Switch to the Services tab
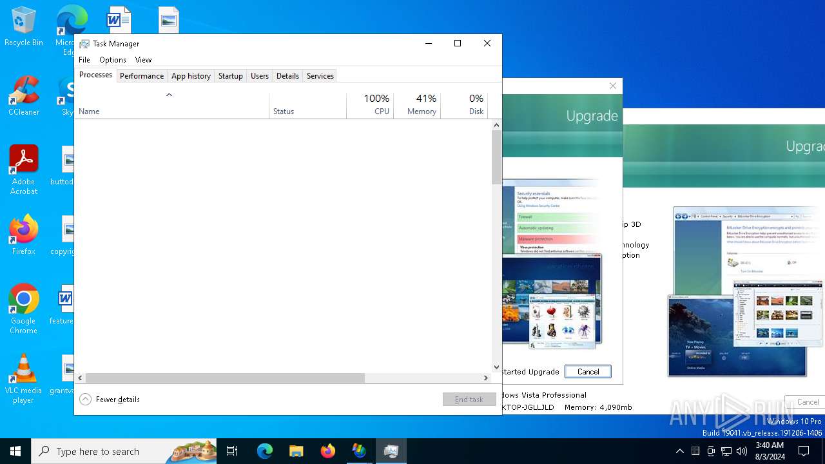This screenshot has width=825, height=464. (x=320, y=76)
